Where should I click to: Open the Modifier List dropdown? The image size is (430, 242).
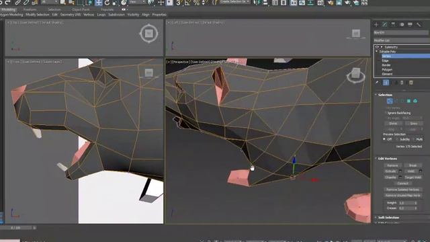coord(402,40)
